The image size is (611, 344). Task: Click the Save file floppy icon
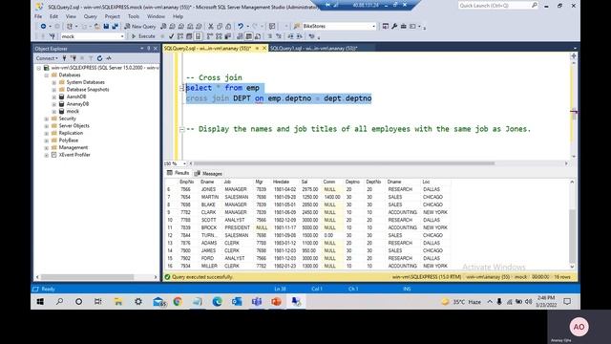coord(106,26)
